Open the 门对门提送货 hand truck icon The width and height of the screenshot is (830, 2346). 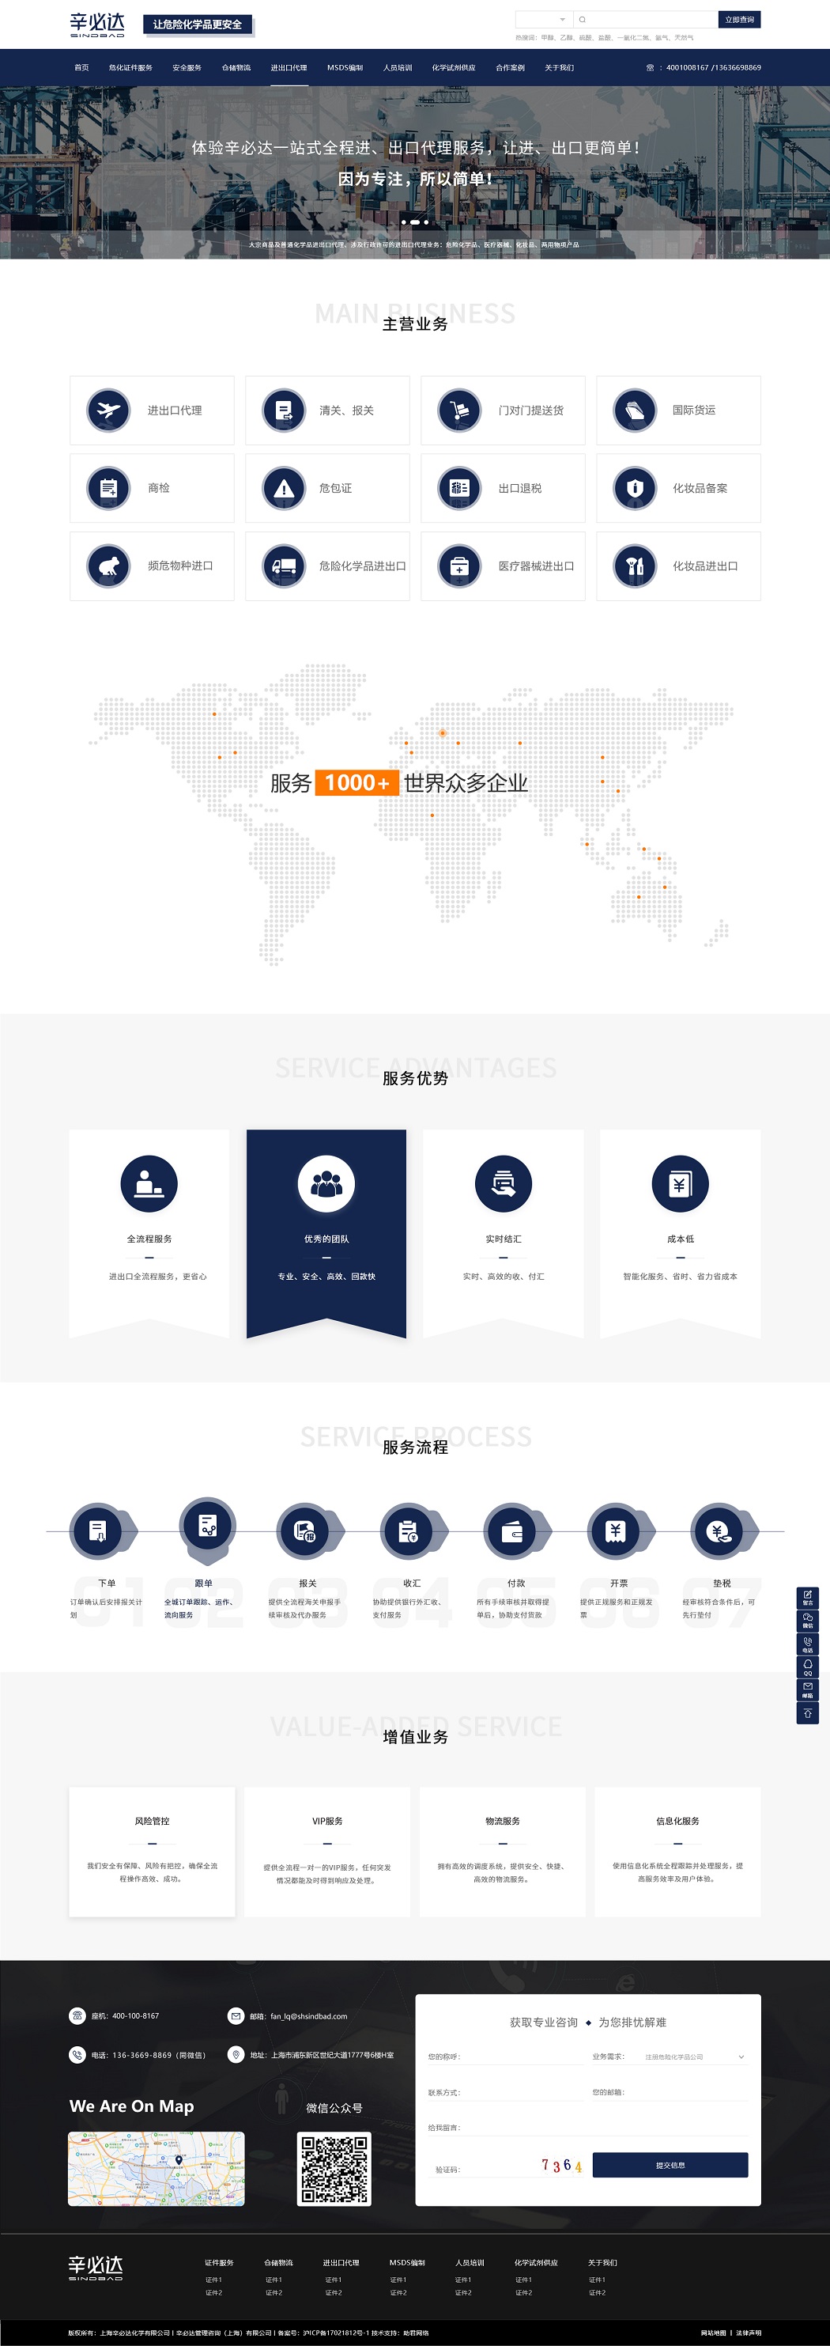click(459, 410)
